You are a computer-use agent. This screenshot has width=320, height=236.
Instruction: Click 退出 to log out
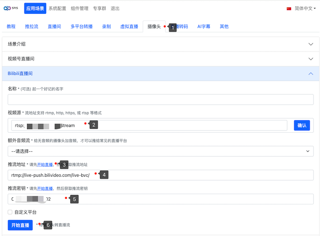point(115,8)
